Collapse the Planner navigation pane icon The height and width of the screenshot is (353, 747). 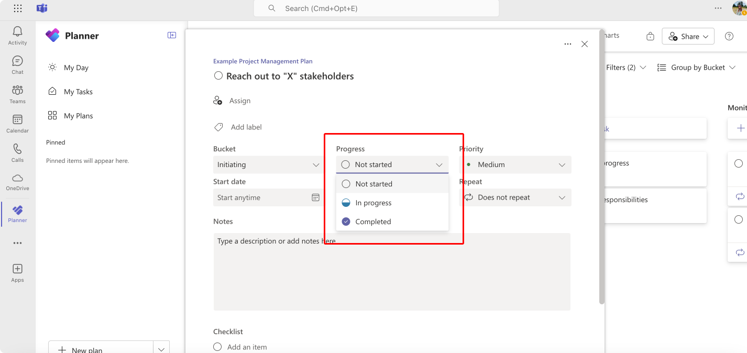172,36
